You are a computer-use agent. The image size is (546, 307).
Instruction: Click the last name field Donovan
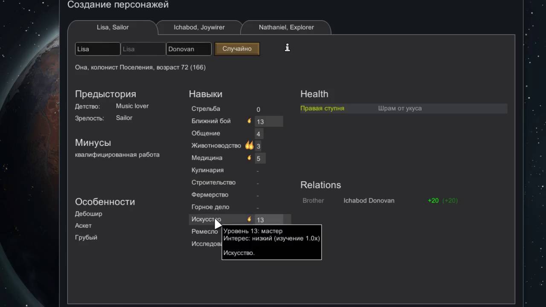click(189, 49)
